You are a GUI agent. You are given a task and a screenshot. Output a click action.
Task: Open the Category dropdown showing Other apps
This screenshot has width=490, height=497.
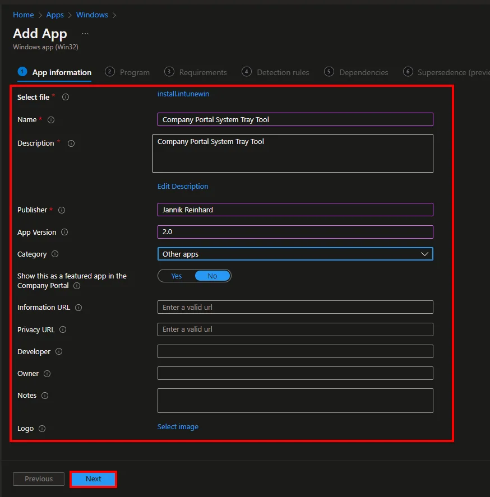pos(295,254)
